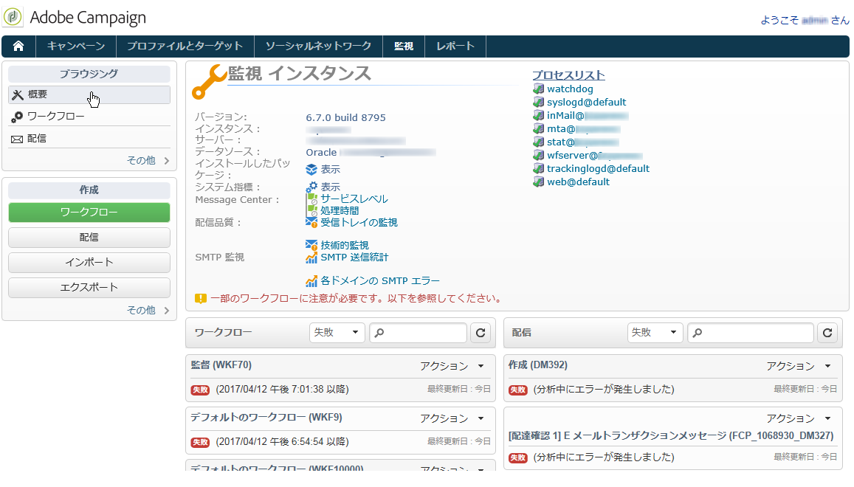Click the watchdog process icon

click(x=538, y=89)
